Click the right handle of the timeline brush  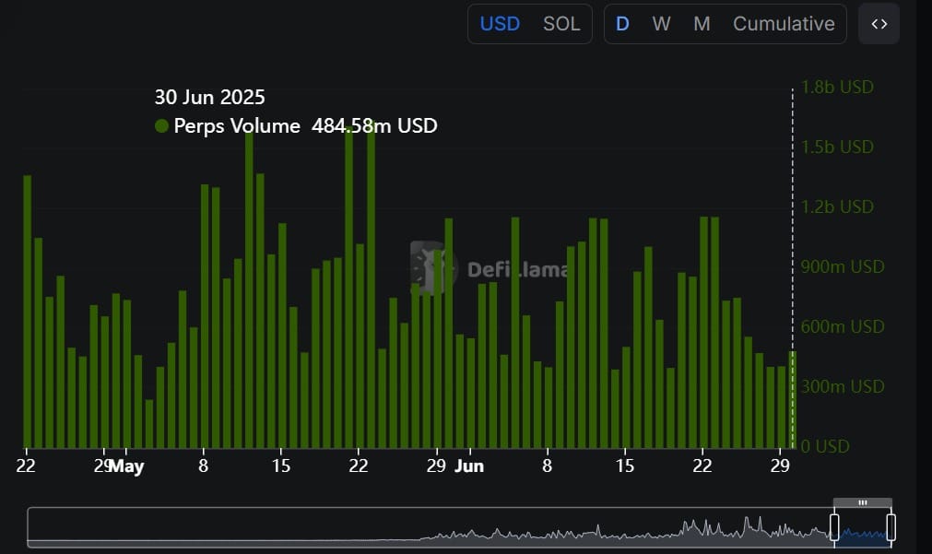tap(891, 528)
